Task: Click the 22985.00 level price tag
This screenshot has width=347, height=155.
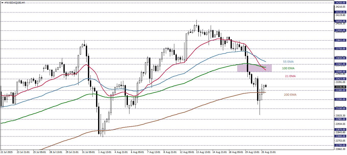Action: (340, 119)
